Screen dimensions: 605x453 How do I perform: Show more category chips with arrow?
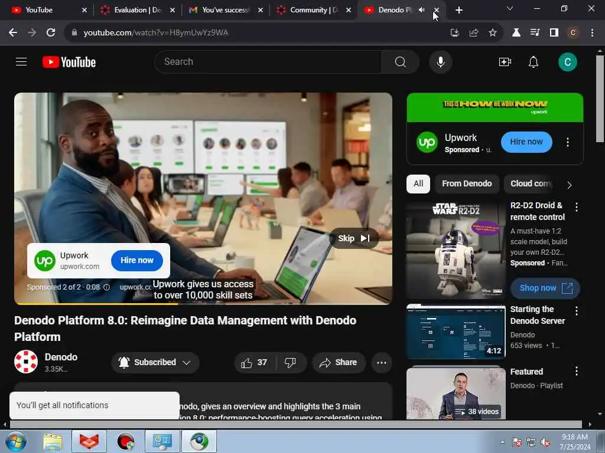569,185
